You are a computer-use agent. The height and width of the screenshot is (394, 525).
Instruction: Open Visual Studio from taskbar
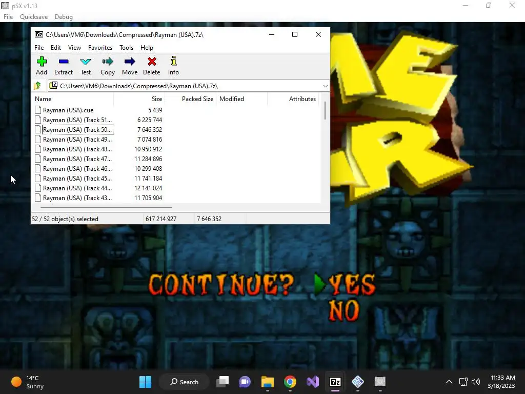[x=313, y=382]
